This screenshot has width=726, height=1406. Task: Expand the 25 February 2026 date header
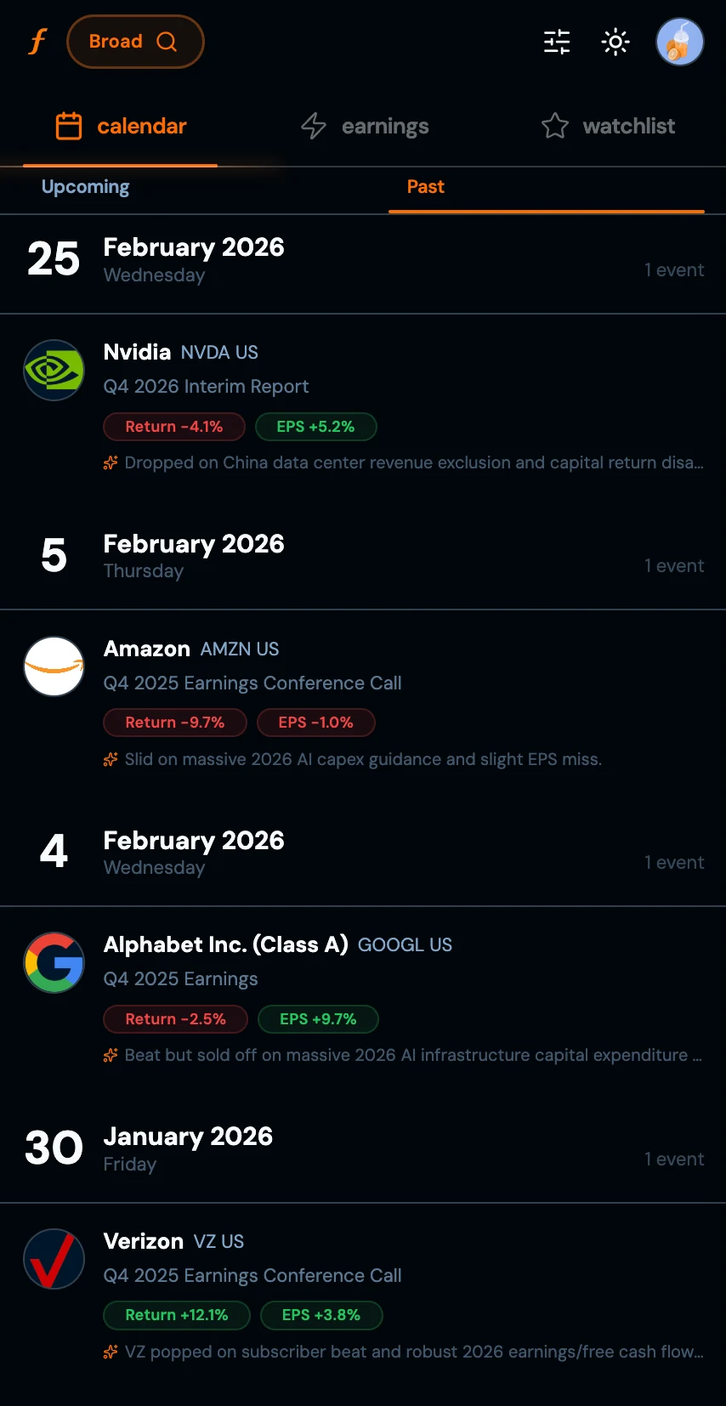click(363, 260)
